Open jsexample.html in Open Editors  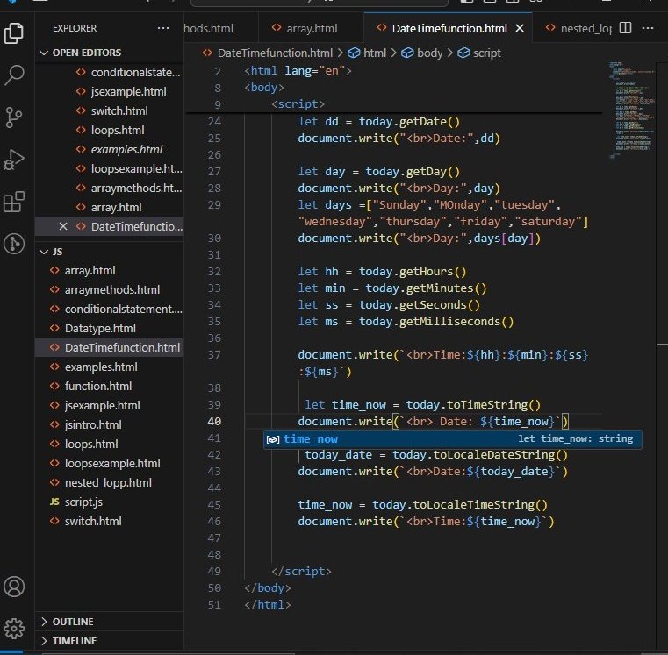pyautogui.click(x=109, y=91)
